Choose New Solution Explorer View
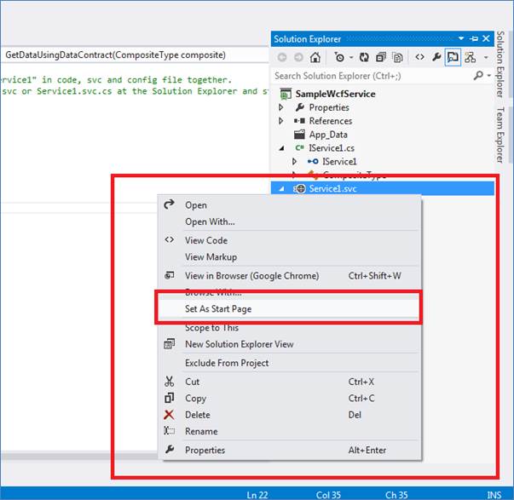Viewport: 514px width, 500px height. pyautogui.click(x=291, y=344)
